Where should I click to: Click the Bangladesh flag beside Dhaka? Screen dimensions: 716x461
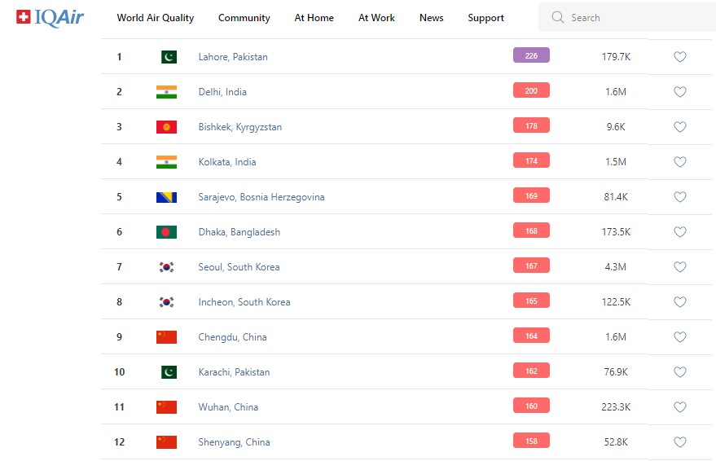click(166, 232)
